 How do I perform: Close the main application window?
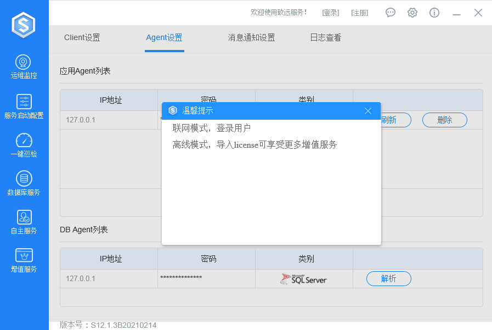(x=478, y=13)
